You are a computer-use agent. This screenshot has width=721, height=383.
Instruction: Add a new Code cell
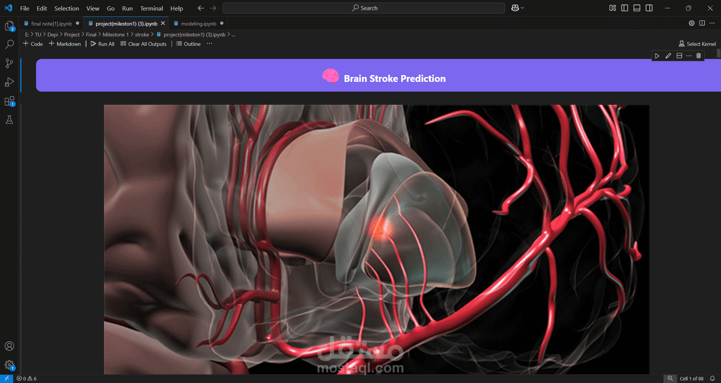(x=33, y=44)
